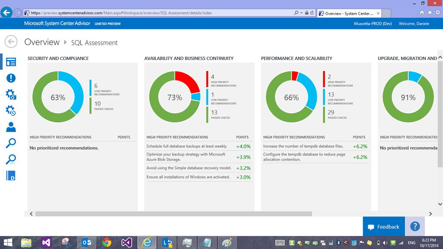The height and width of the screenshot is (249, 443).
Task: Click the Favorites star icon
Action: (430, 13)
